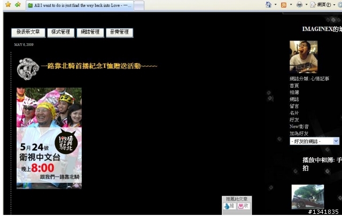This screenshot has height=216, width=342.
Task: Go to 首頁 in sidebar
Action: click(294, 86)
